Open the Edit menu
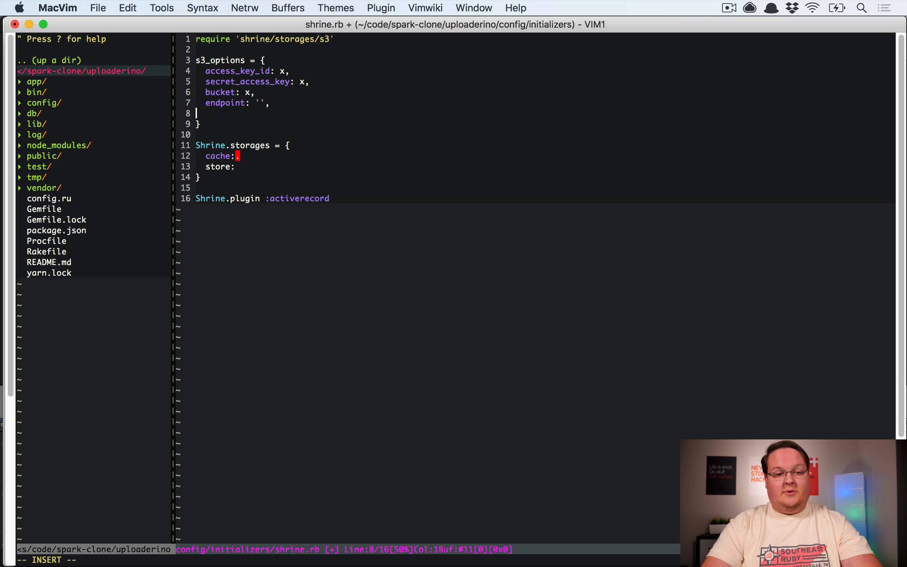Screen dimensions: 907x567 128,8
